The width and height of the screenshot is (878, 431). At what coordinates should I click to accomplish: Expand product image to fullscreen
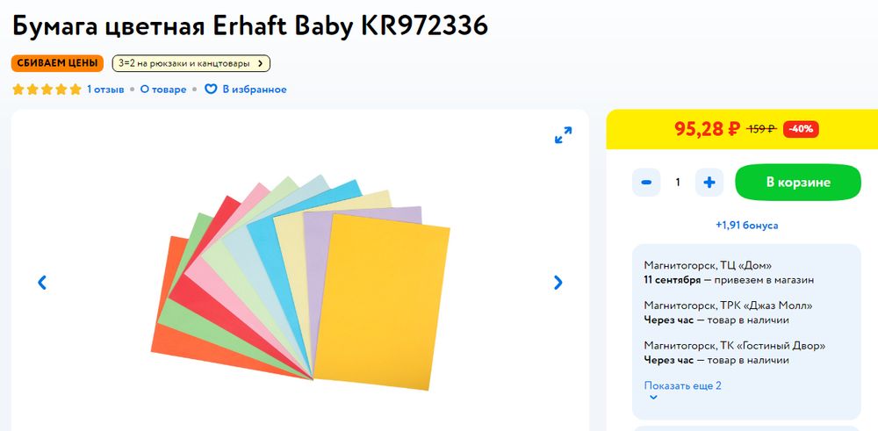pos(564,135)
